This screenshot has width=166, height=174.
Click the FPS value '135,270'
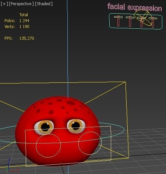point(27,38)
